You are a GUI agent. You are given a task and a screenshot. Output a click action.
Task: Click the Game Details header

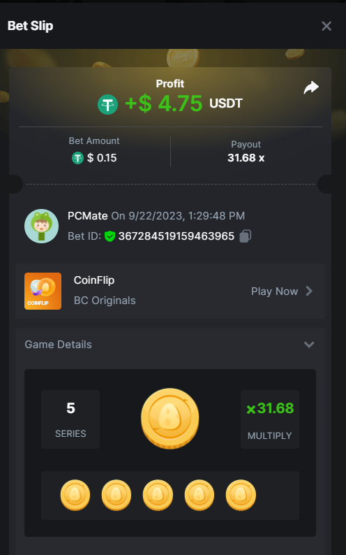point(170,345)
